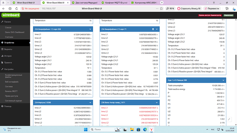The image size is (237, 133).
Task: Collapse the 234 Фортуна 2 6386 card
Action: click(x=90, y=102)
